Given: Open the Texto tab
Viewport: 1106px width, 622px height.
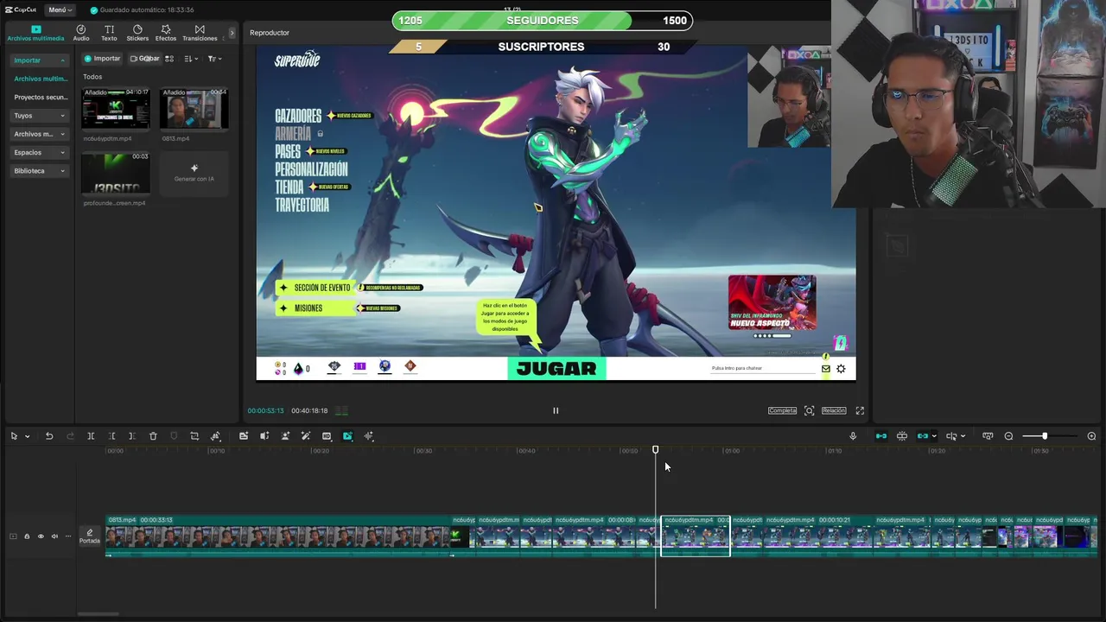Looking at the screenshot, I should [109, 33].
